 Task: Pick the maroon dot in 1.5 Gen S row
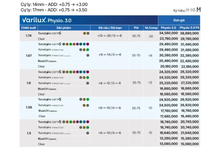[x=88, y=122]
